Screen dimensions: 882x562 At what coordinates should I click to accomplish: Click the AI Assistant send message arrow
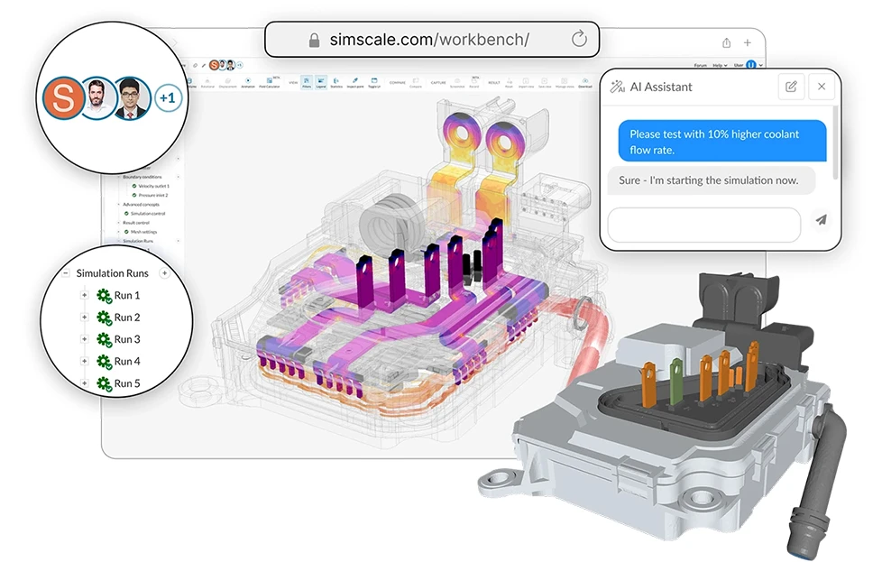point(820,220)
